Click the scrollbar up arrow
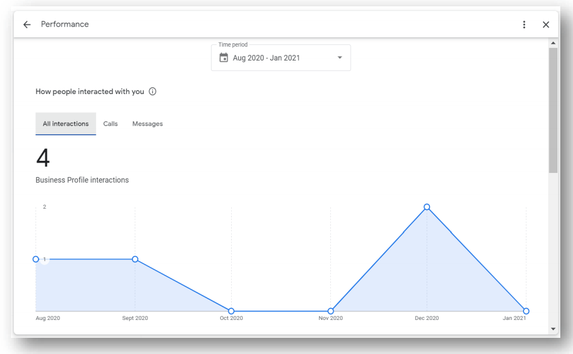Viewport: 573px width, 354px height. (553, 43)
